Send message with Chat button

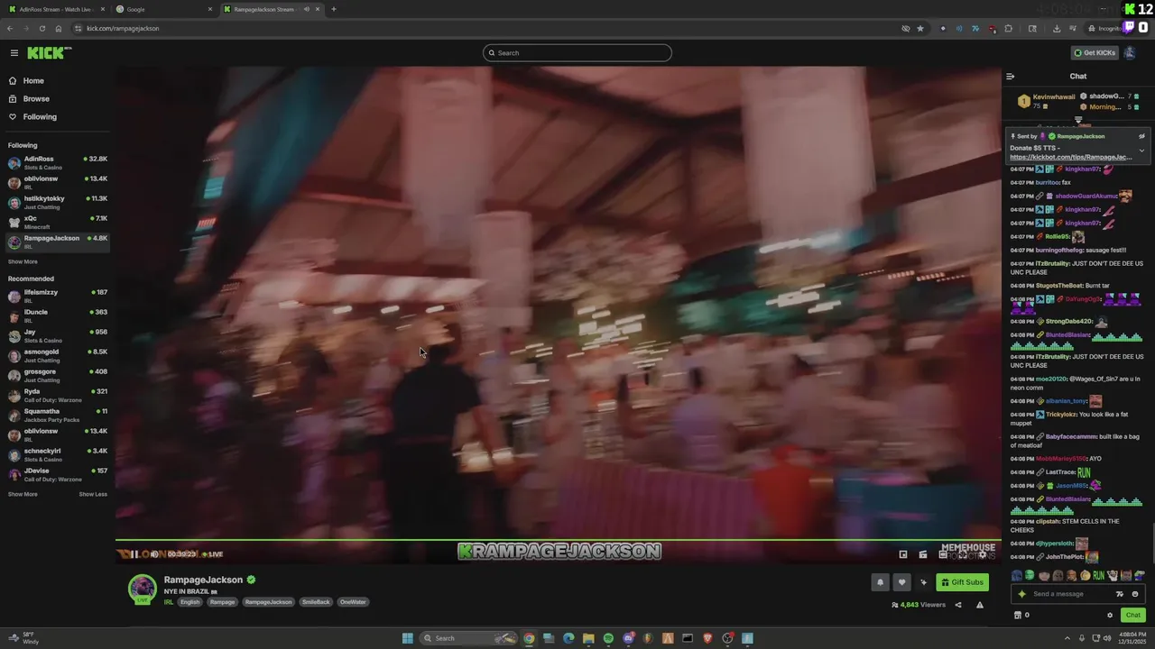coord(1132,615)
